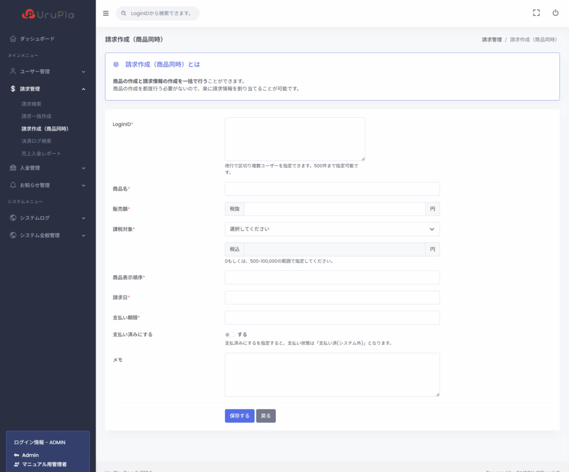
Task: Open the 課税対象 dropdown
Action: pyautogui.click(x=332, y=229)
